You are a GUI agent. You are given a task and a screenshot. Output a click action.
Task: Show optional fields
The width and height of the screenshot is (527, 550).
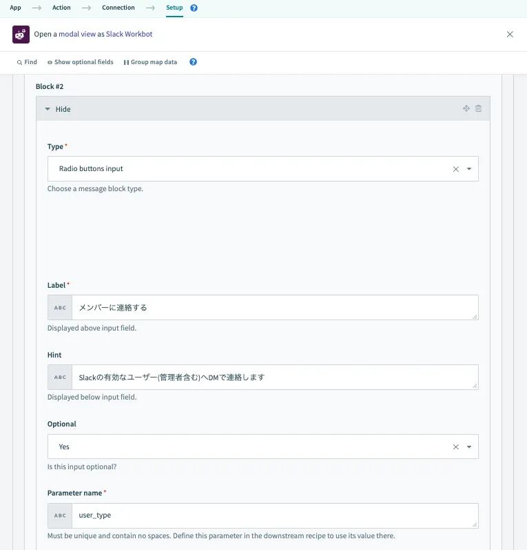pos(81,62)
